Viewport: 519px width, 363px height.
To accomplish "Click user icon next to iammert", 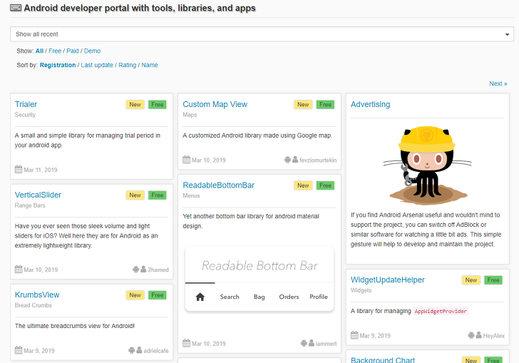I will pyautogui.click(x=312, y=343).
